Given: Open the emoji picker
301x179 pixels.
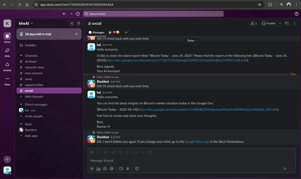Looking at the screenshot, I should tap(105, 168).
